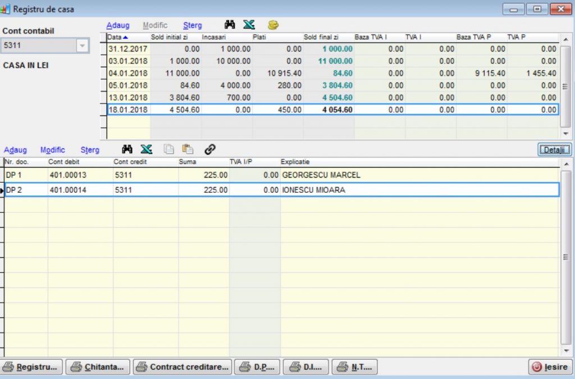The height and width of the screenshot is (379, 575).
Task: Export upper register table to Excel
Action: [x=249, y=25]
